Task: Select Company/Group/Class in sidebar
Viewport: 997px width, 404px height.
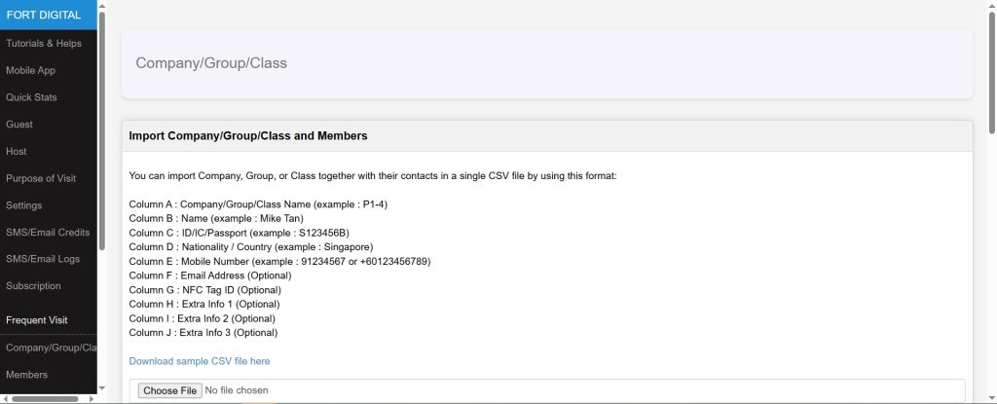Action: pos(51,348)
